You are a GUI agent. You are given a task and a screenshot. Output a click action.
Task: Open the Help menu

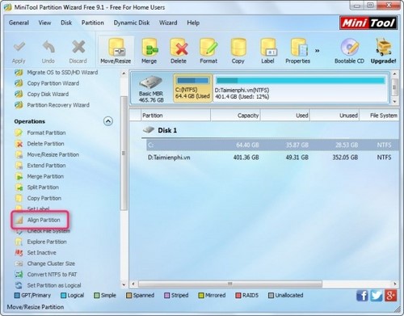[x=193, y=23]
